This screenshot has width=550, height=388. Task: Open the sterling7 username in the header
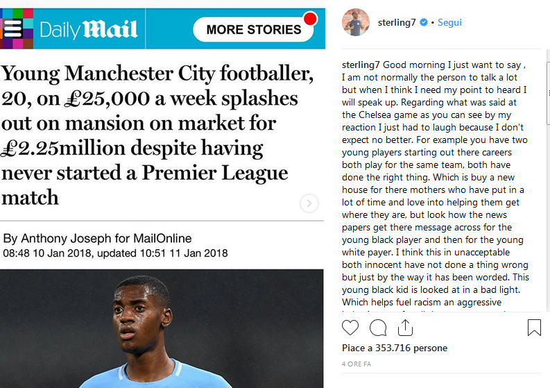tap(397, 22)
